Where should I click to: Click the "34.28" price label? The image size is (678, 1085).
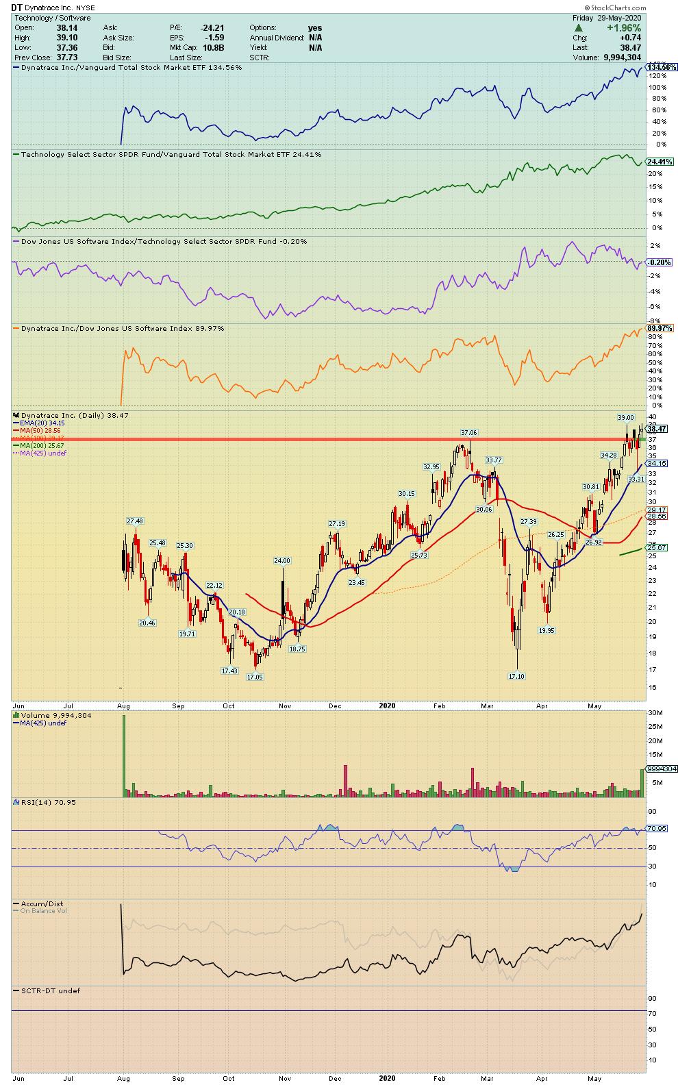point(608,455)
